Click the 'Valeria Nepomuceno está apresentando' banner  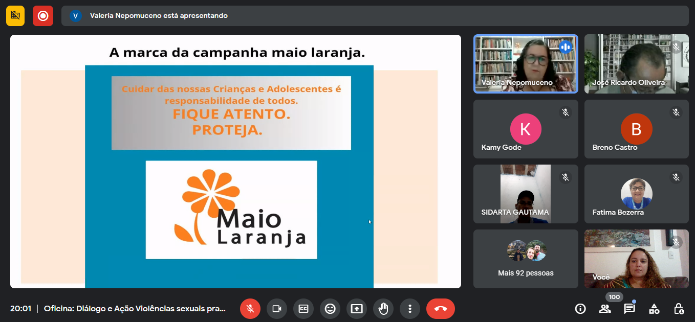[x=159, y=16]
